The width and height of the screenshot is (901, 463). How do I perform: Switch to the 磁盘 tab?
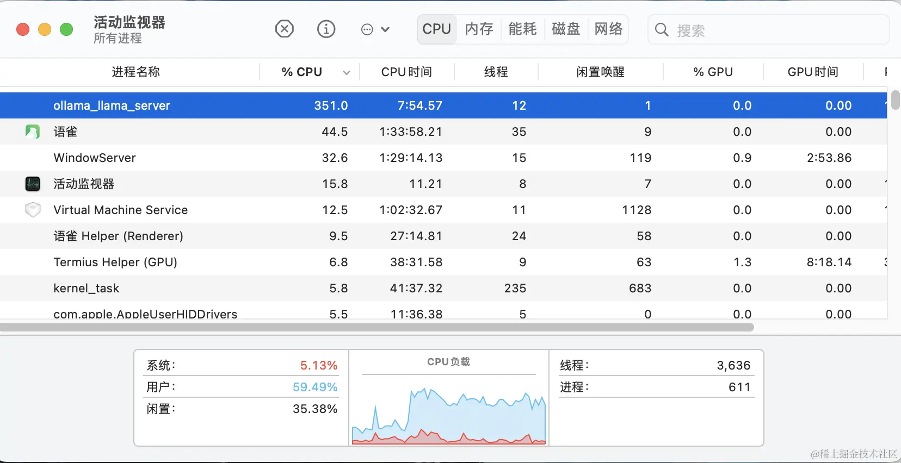coord(566,29)
